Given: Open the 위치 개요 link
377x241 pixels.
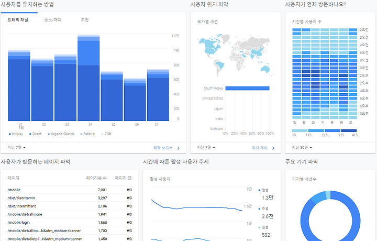Looking at the screenshot, I should tap(260, 148).
